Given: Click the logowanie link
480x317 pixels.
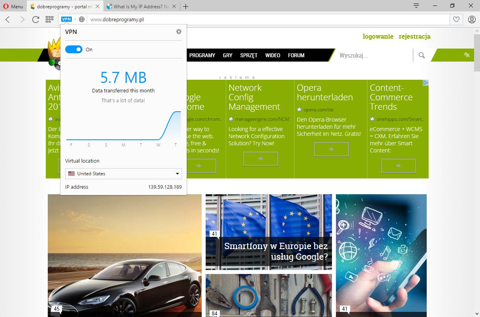Looking at the screenshot, I should (x=378, y=36).
